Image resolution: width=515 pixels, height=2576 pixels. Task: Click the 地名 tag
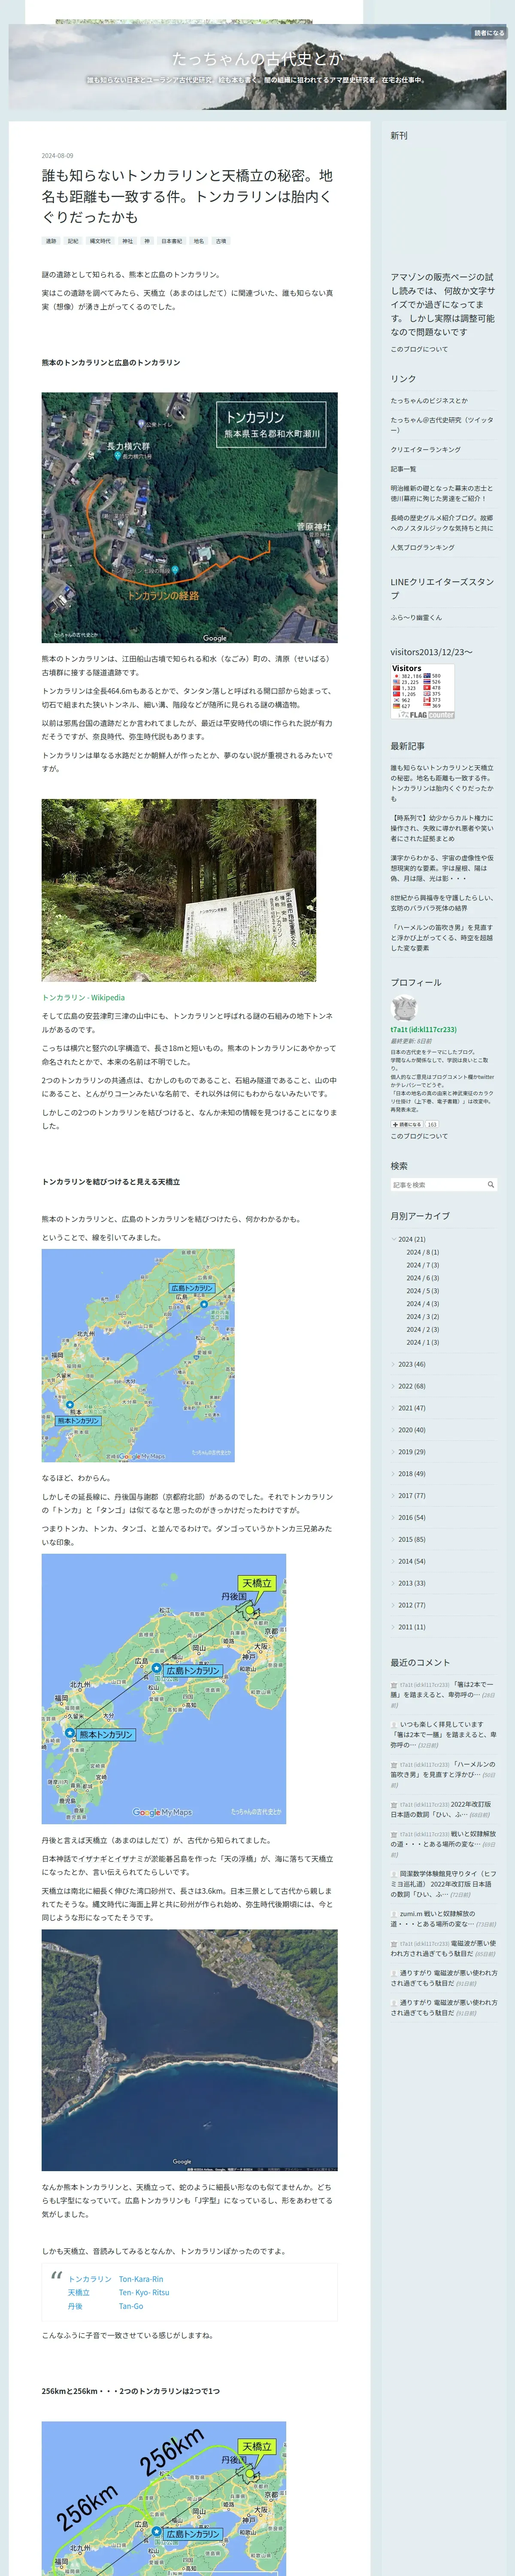pyautogui.click(x=199, y=241)
